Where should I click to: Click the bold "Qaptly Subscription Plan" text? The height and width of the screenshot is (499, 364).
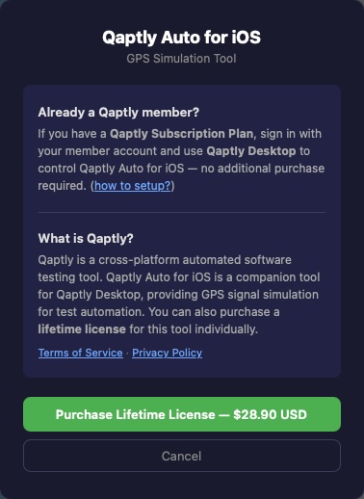point(182,134)
